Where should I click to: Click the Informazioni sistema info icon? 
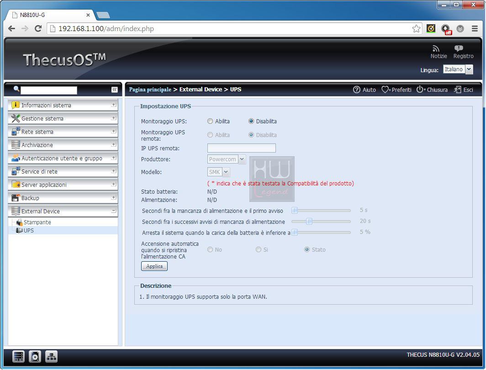15,105
